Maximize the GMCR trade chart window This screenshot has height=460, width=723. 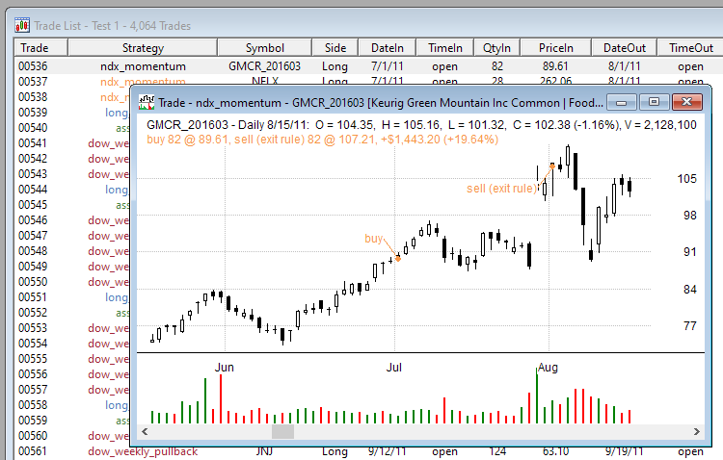tap(653, 101)
